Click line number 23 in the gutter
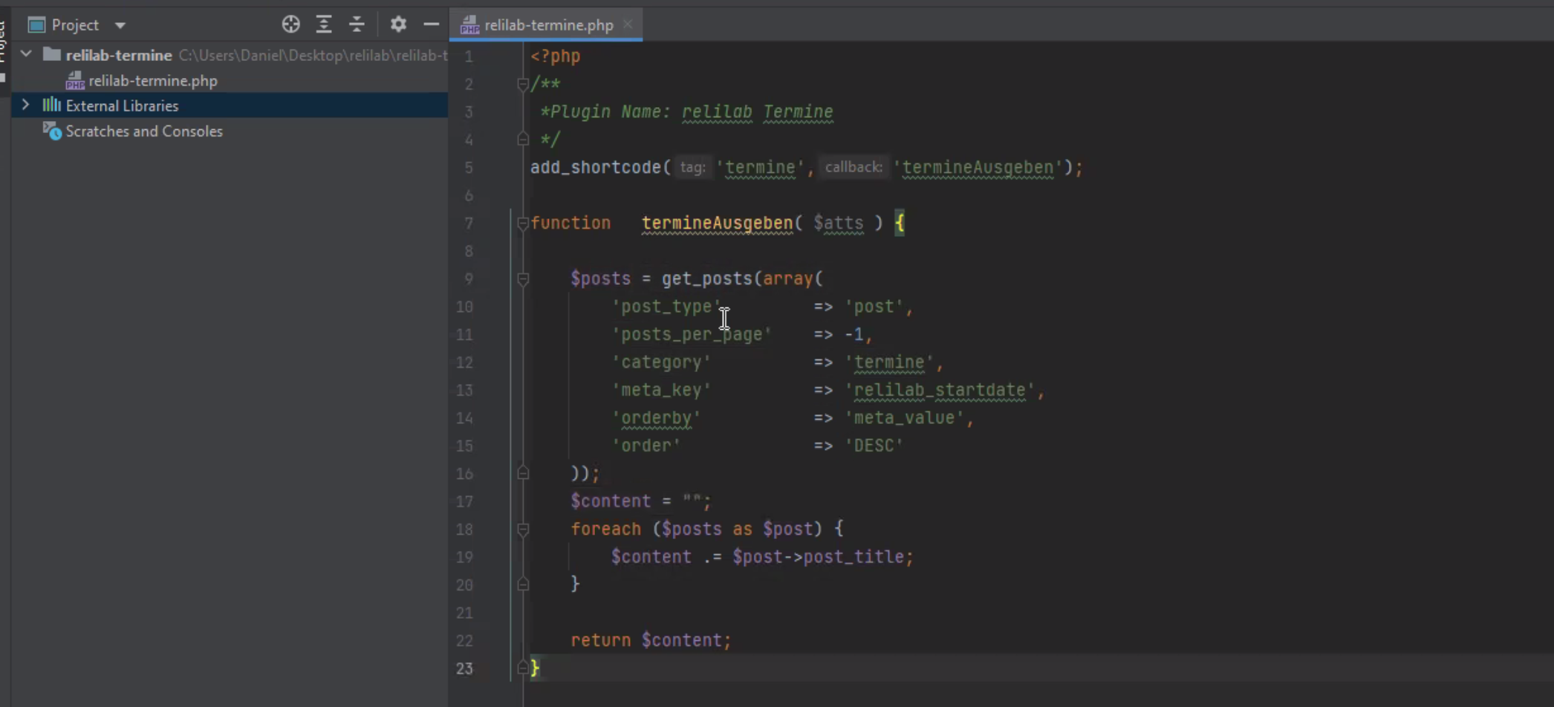This screenshot has height=707, width=1554. point(464,668)
